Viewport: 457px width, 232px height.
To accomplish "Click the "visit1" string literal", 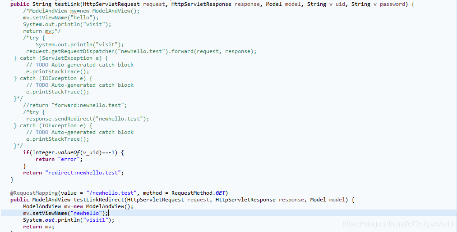I will click(x=95, y=220).
